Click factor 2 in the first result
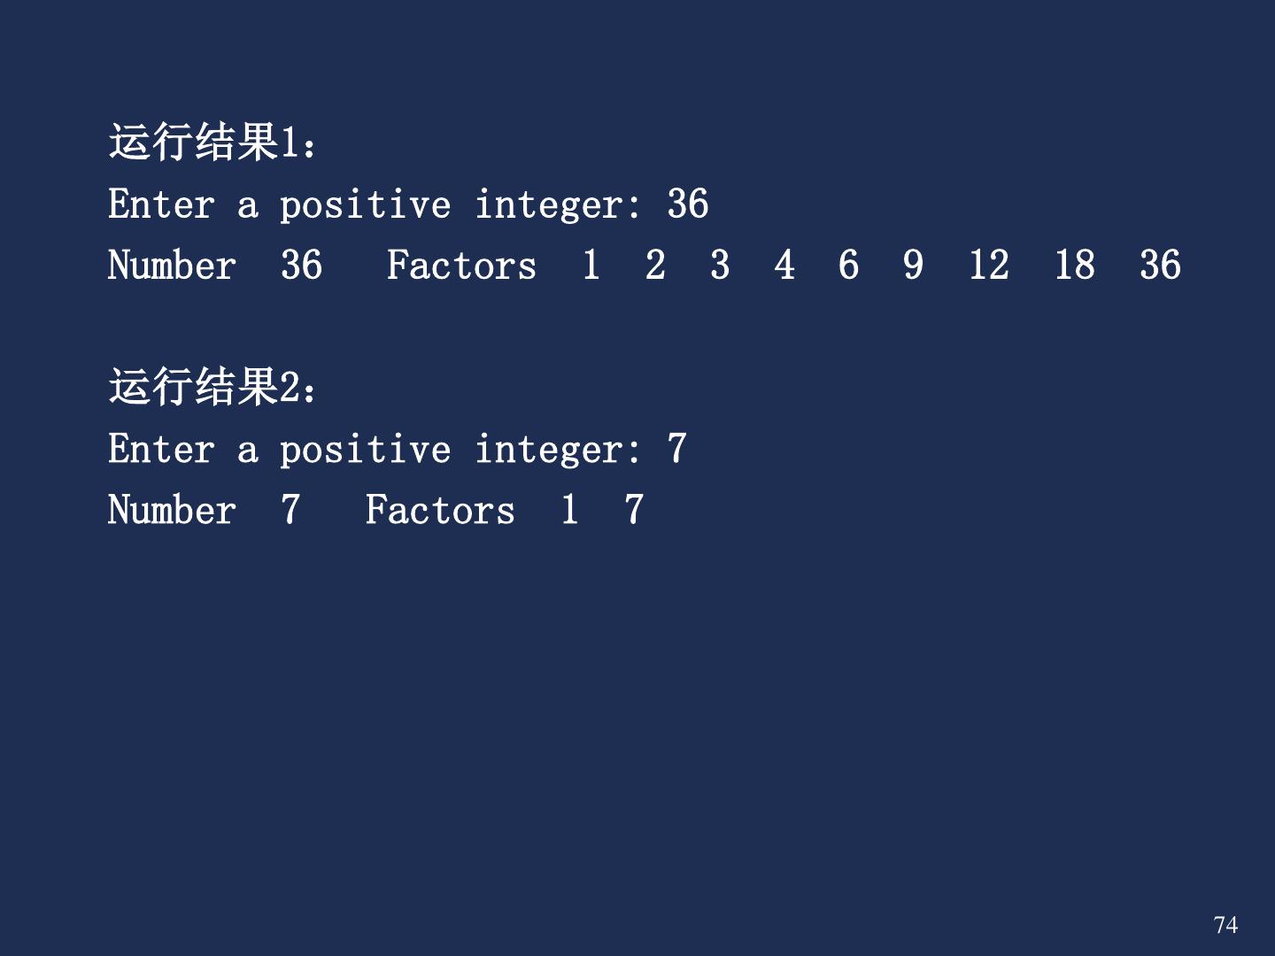Image resolution: width=1275 pixels, height=956 pixels. pos(655,266)
